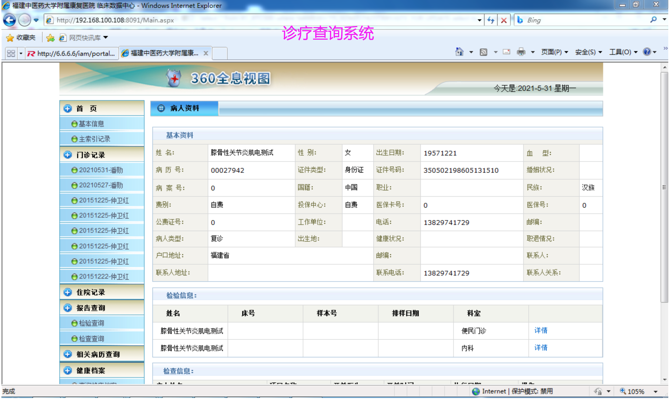Viewport: 670px width, 399px height.
Task: Click the Quick Tabs grid icon
Action: click(11, 53)
